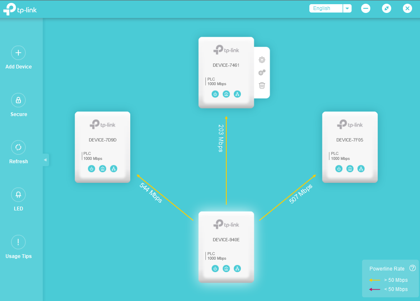
Task: Click the trash icon to delete DEVICE-7461
Action: point(262,86)
